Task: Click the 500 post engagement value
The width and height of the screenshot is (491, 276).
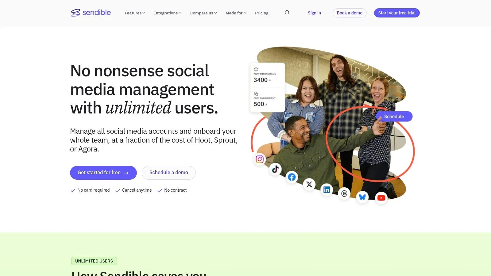Action: 259,104
